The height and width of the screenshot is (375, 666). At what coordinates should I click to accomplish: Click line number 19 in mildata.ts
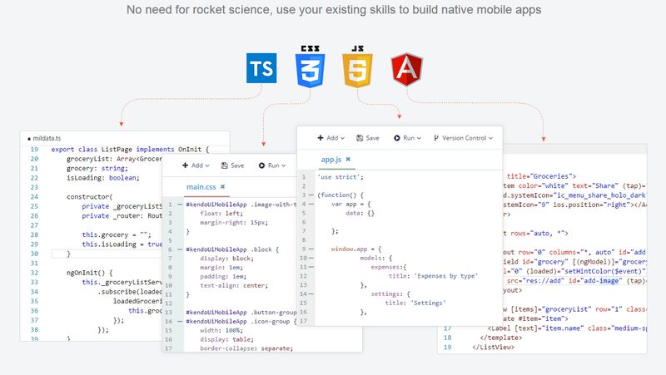[x=34, y=150]
